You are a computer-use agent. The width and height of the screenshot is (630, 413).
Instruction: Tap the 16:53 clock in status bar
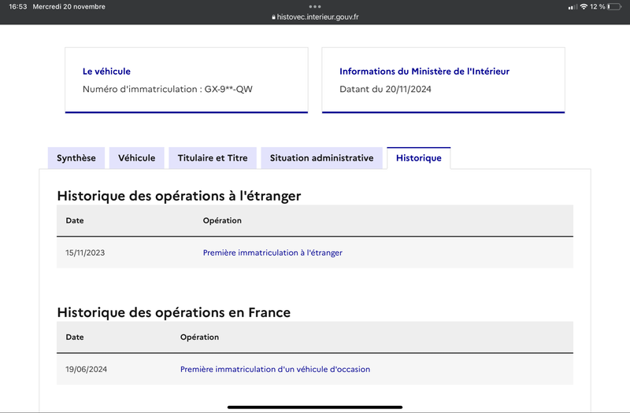click(x=17, y=6)
